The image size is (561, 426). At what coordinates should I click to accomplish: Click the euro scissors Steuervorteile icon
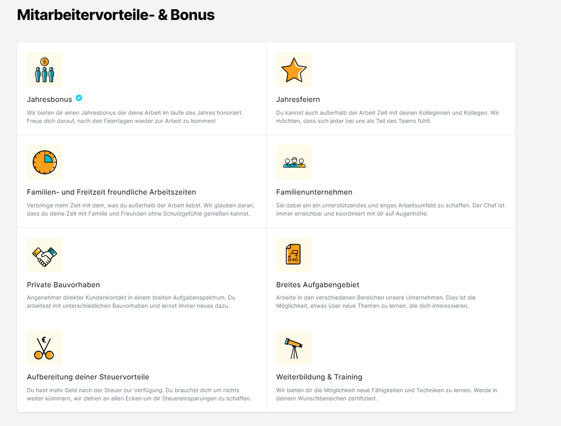pyautogui.click(x=45, y=348)
